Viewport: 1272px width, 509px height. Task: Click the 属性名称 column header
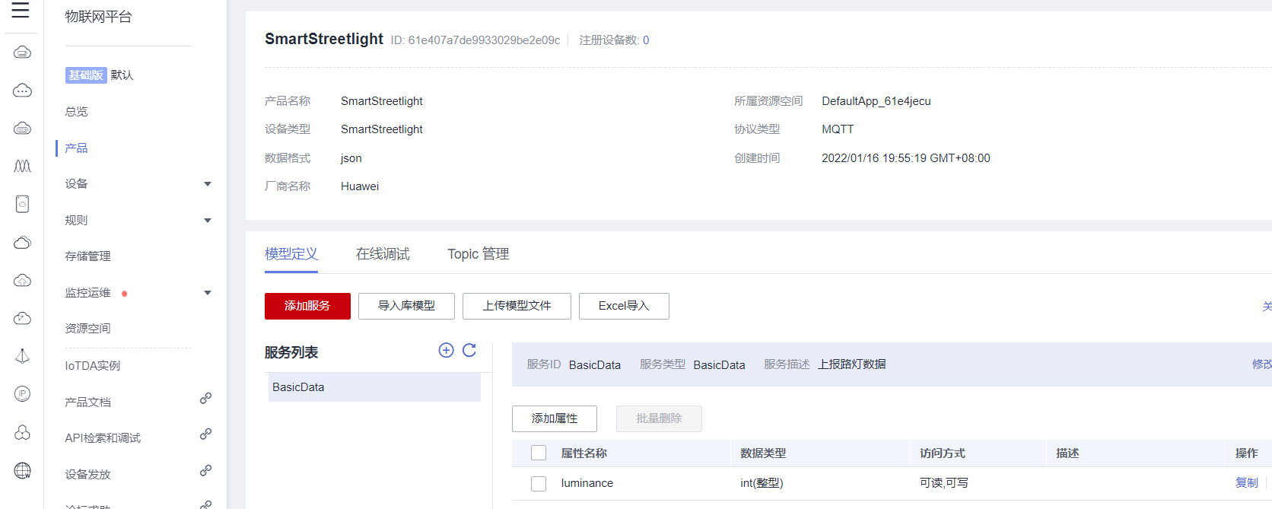(x=584, y=453)
